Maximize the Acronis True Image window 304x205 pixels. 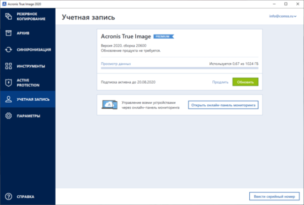click(x=286, y=4)
